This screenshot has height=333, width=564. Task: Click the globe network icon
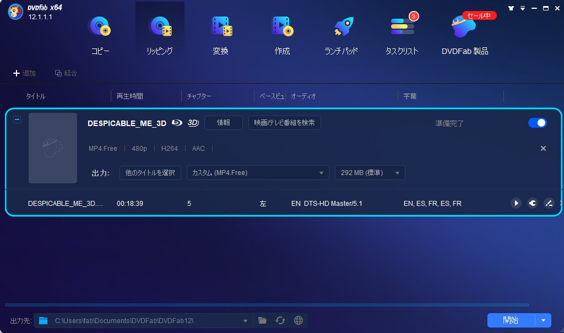coord(298,320)
